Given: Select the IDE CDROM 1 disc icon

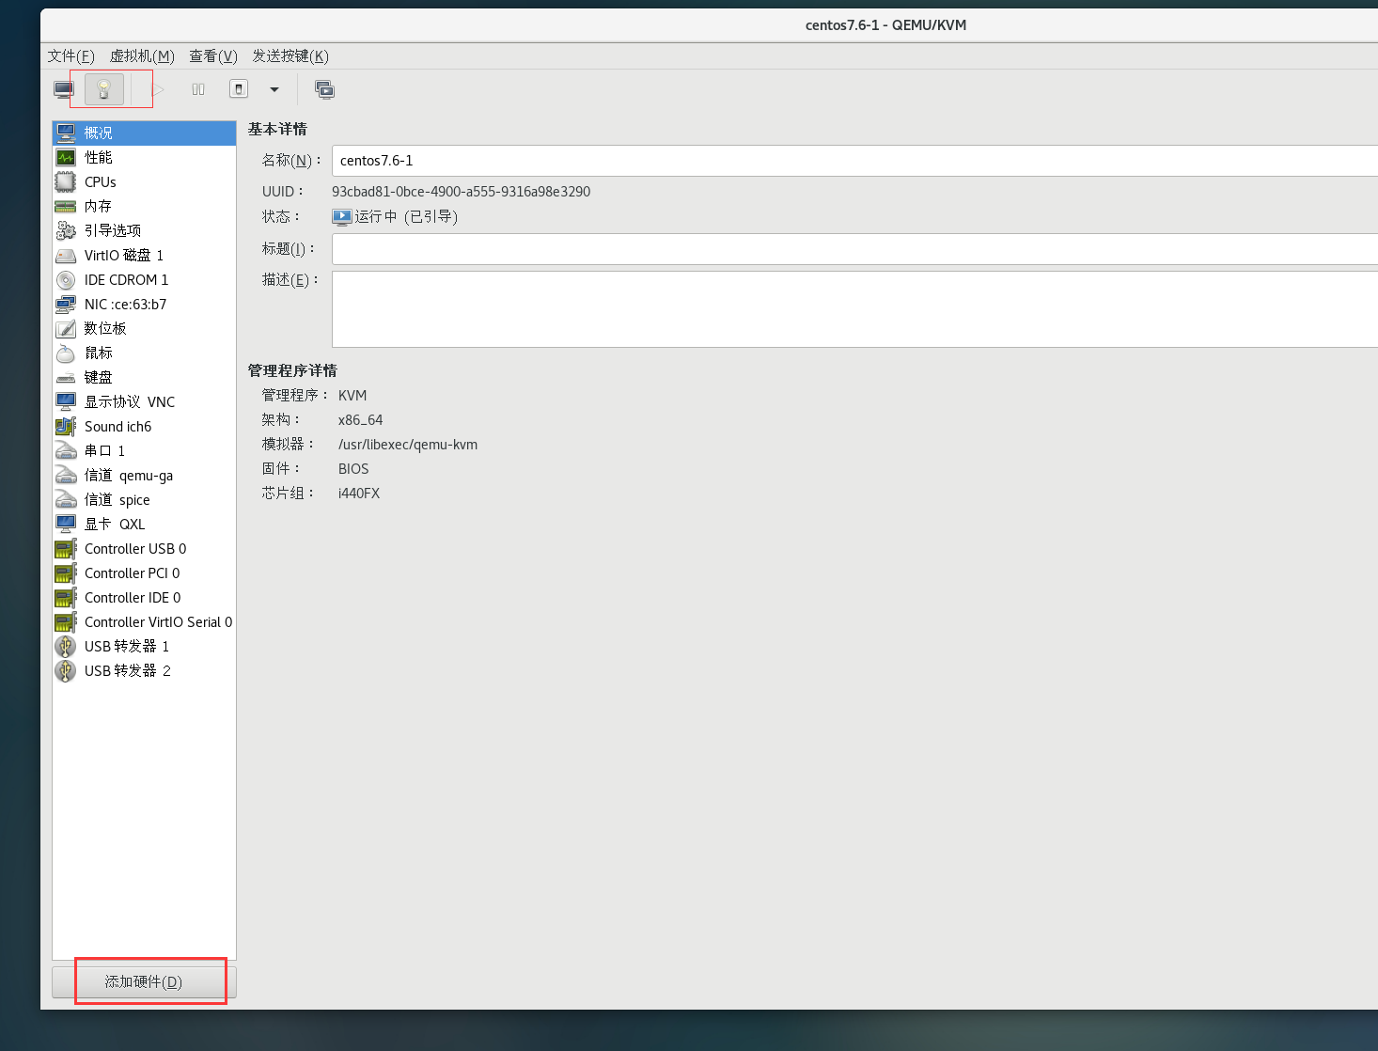Looking at the screenshot, I should tap(66, 280).
